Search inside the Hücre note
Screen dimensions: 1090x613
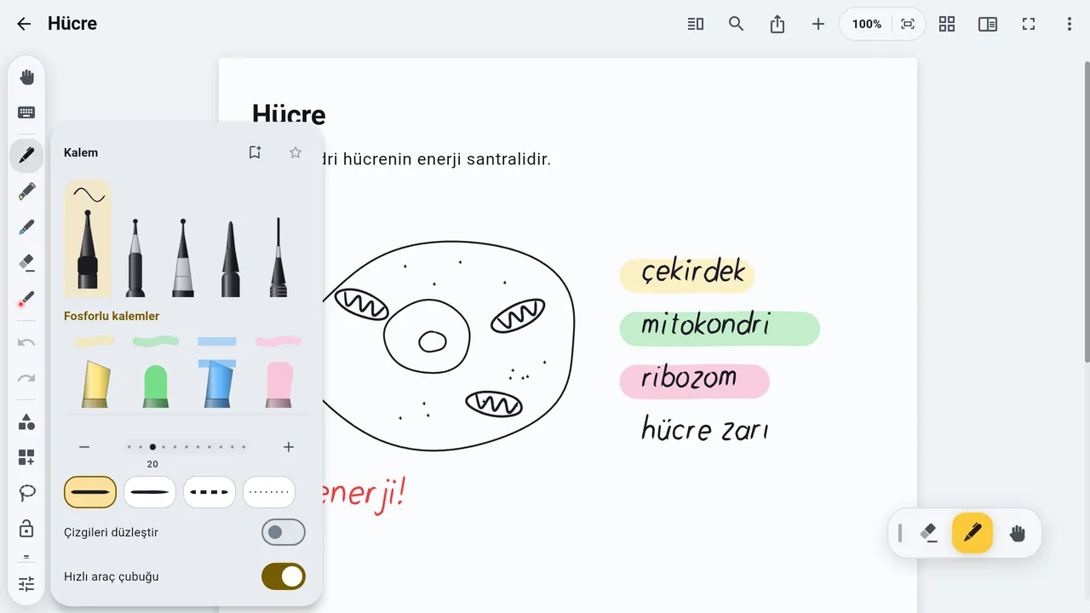point(737,24)
